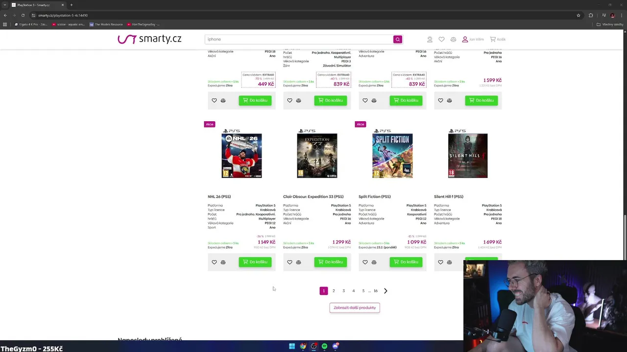Viewport: 627px width, 352px height.
Task: Open the customer support headset icon
Action: pyautogui.click(x=430, y=39)
